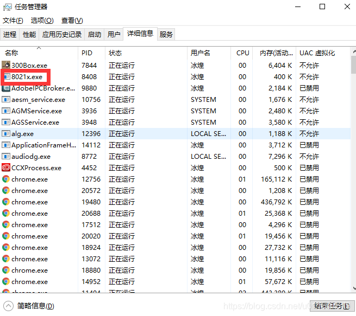This screenshot has width=356, height=316.
Task: Switch to the 进程 tab
Action: [x=10, y=34]
